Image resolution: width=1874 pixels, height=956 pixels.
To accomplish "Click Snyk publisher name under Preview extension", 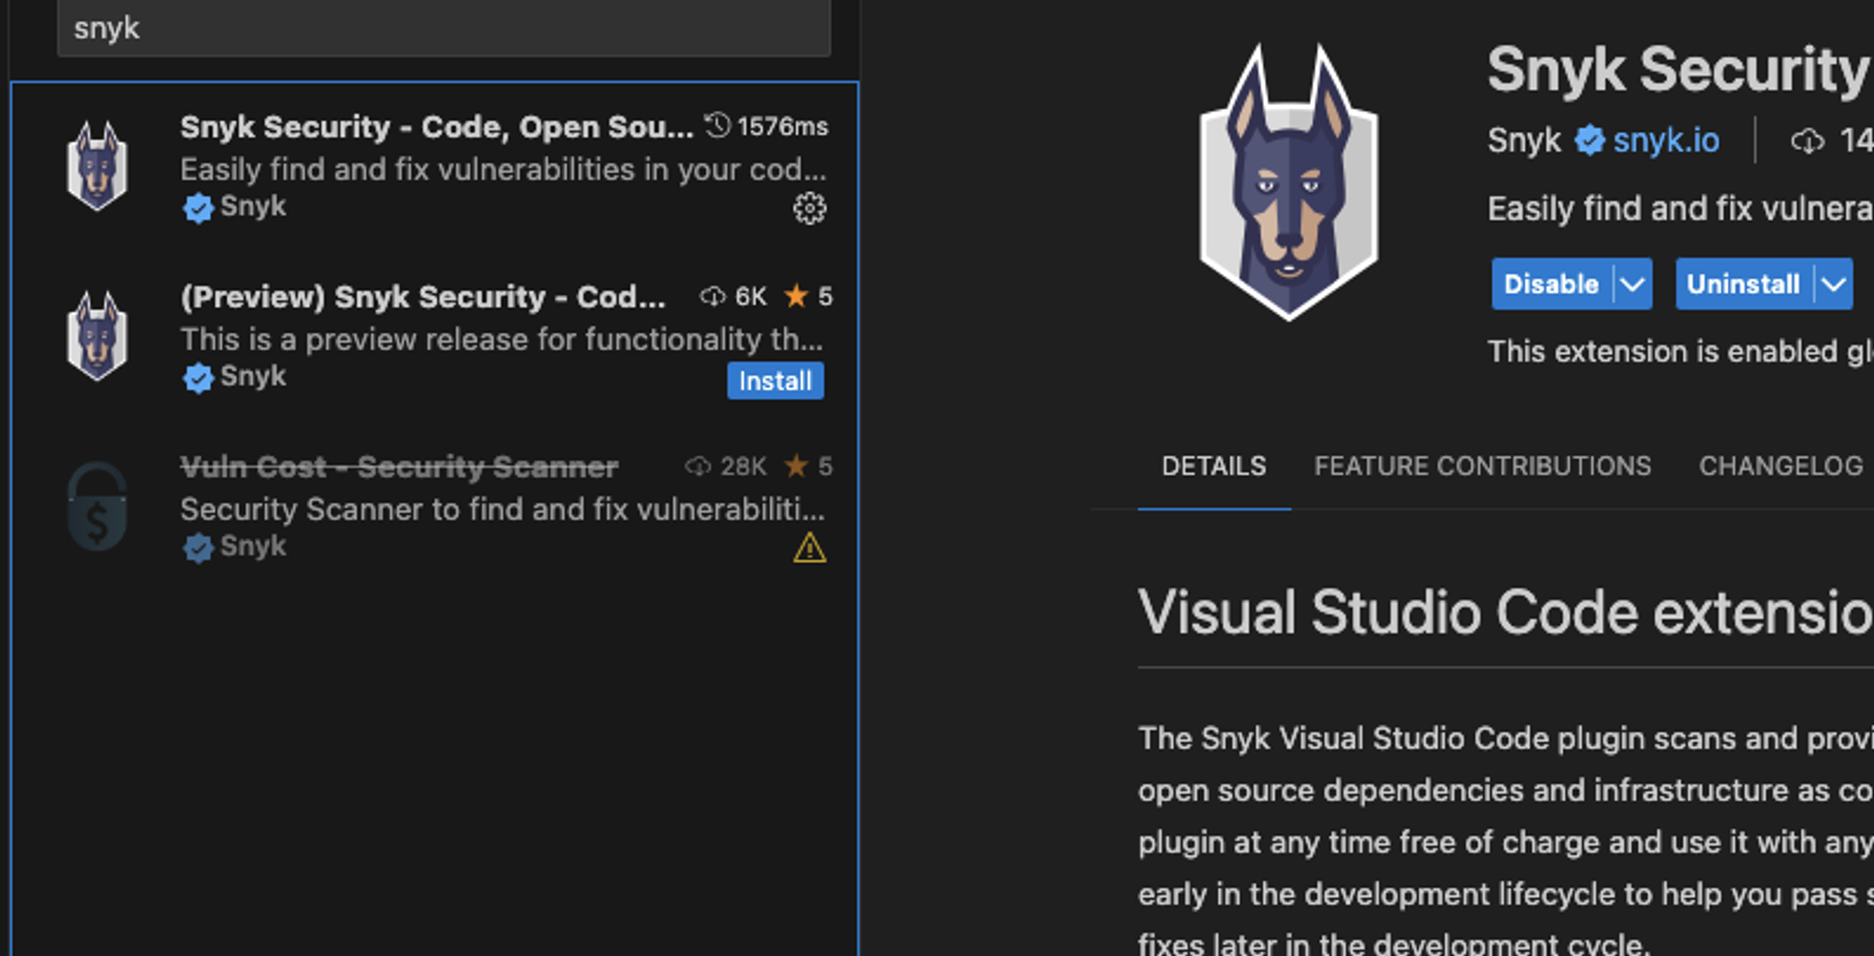I will click(x=253, y=376).
